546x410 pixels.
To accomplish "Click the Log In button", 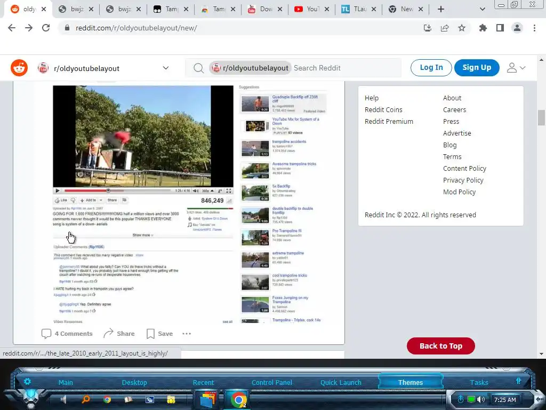I will 431,68.
